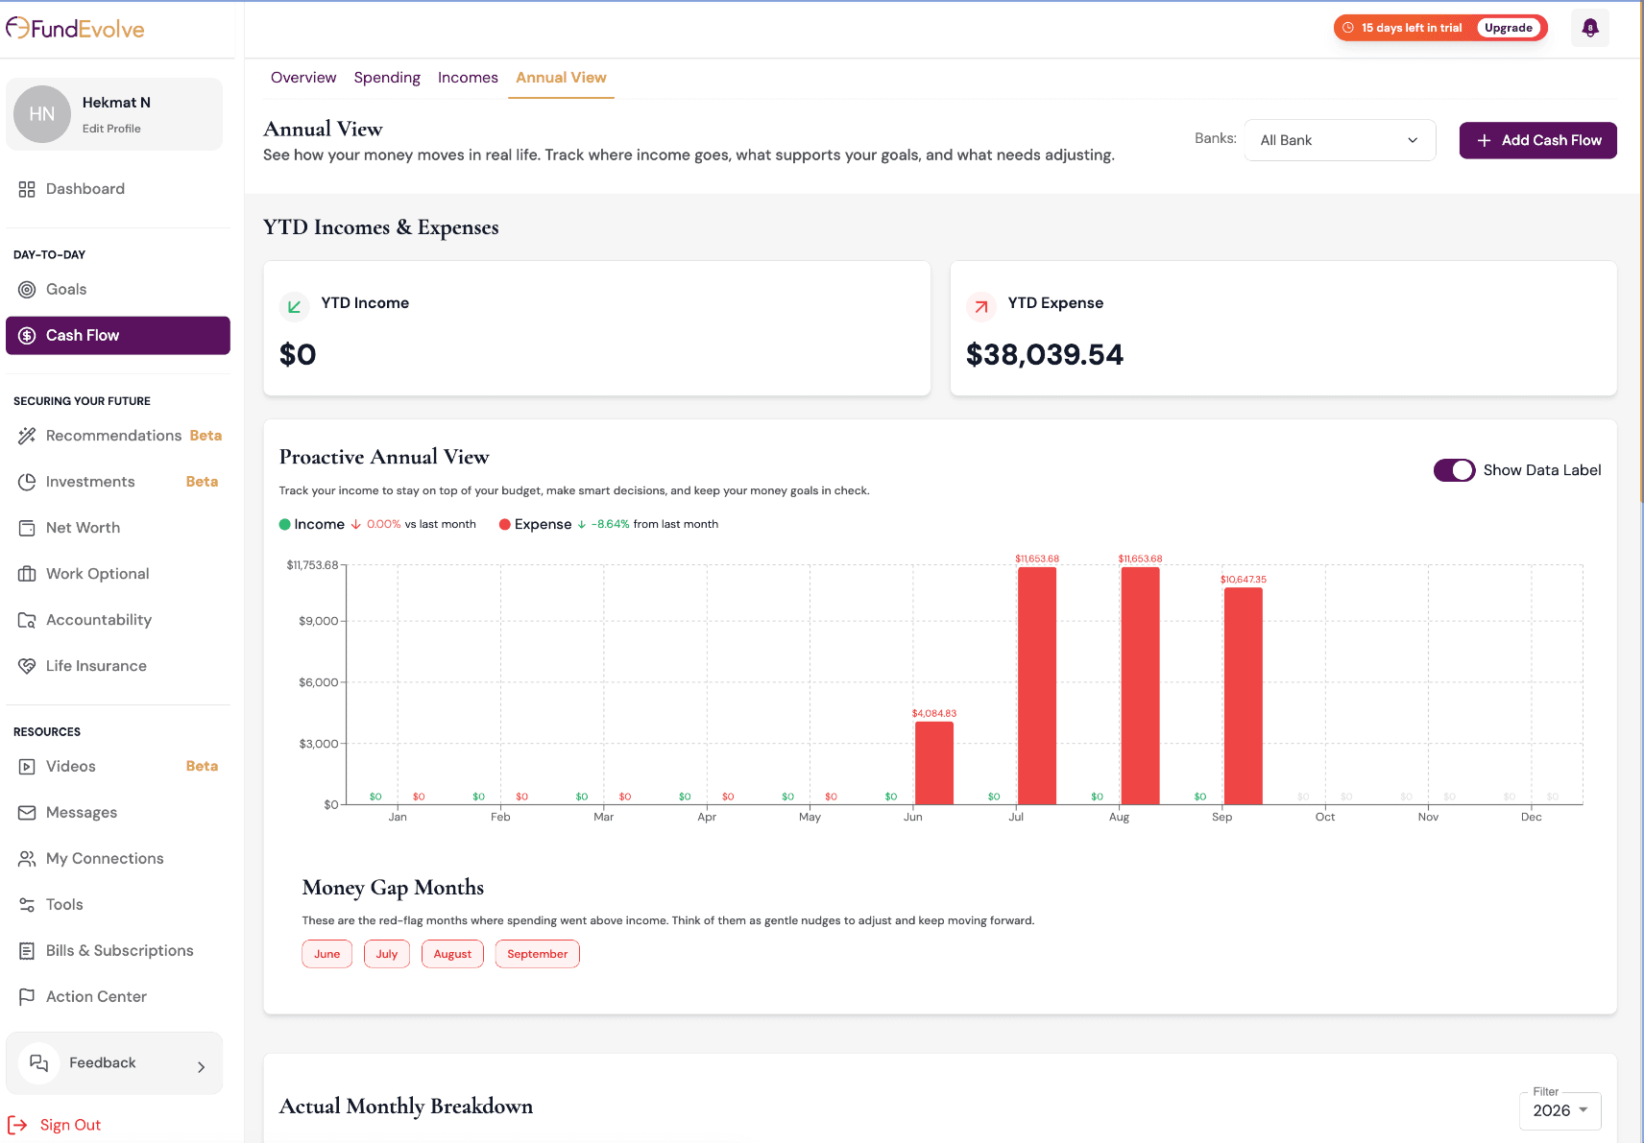The height and width of the screenshot is (1143, 1644).
Task: Click the Work Optional briefcase icon
Action: 27,574
